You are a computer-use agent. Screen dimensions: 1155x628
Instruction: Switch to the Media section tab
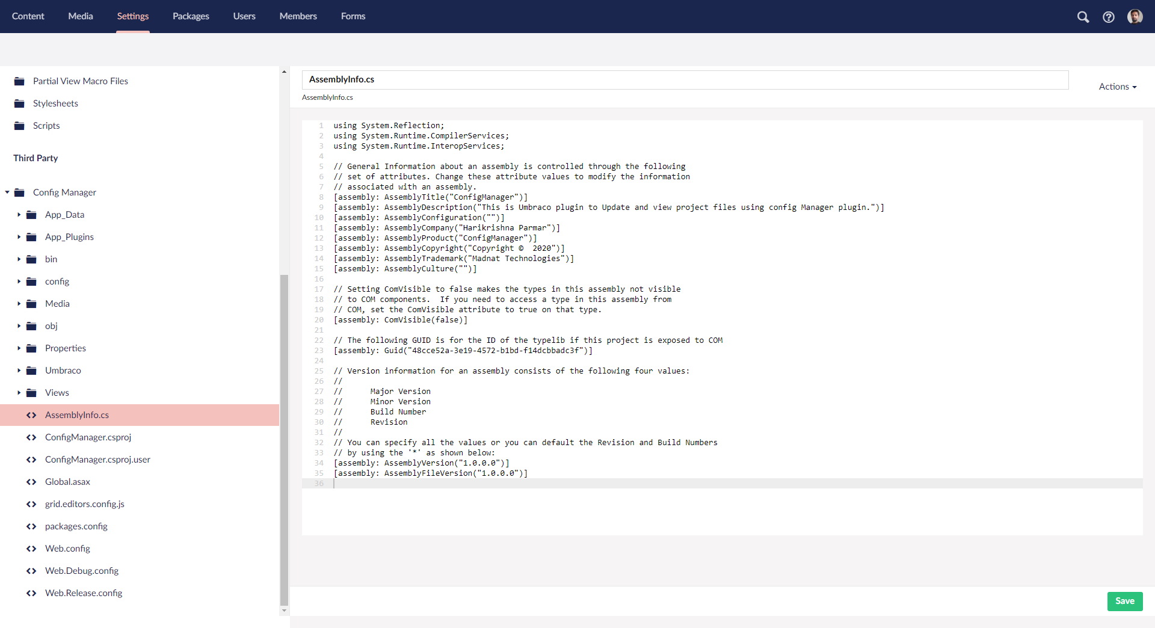(x=81, y=16)
